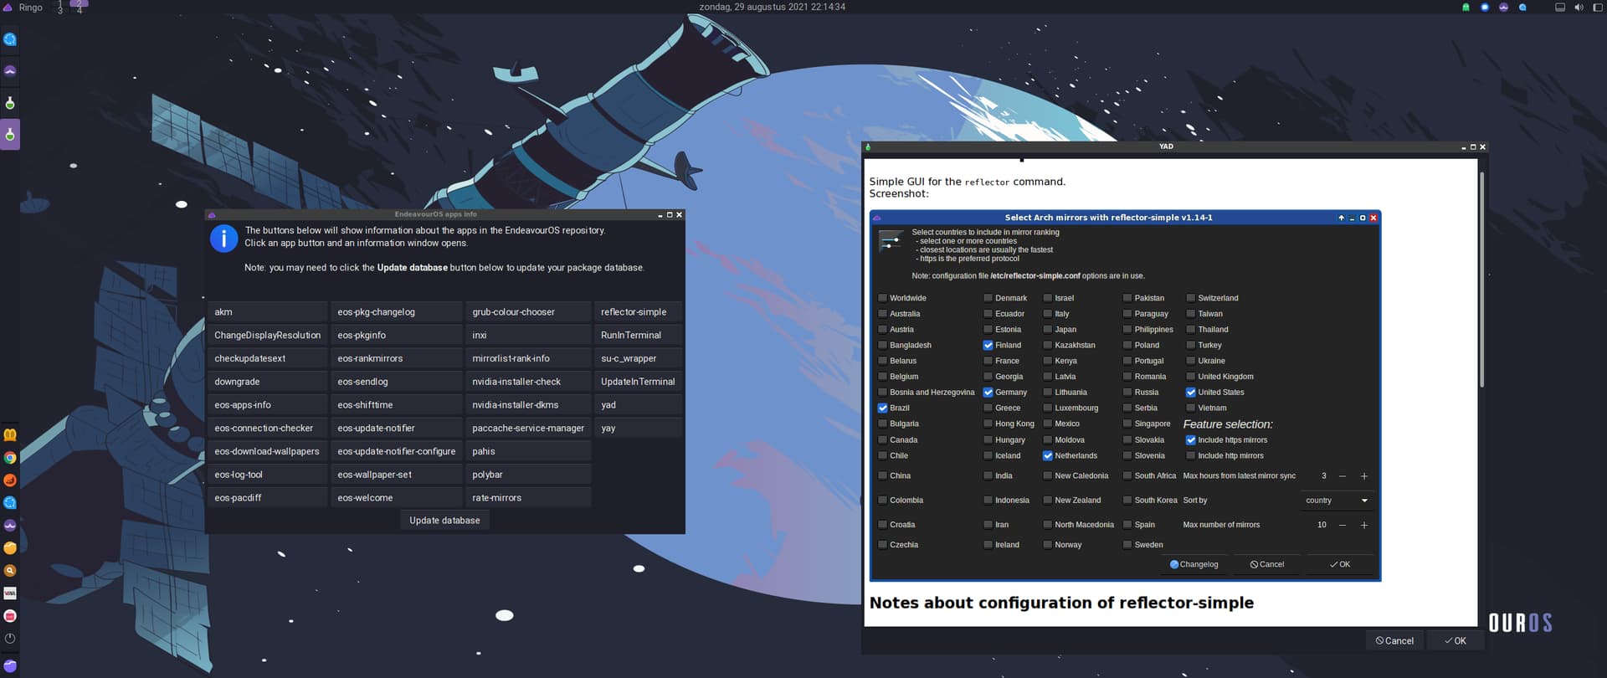Viewport: 1607px width, 678px height.
Task: Increase Max number of mirrors value
Action: click(1364, 525)
